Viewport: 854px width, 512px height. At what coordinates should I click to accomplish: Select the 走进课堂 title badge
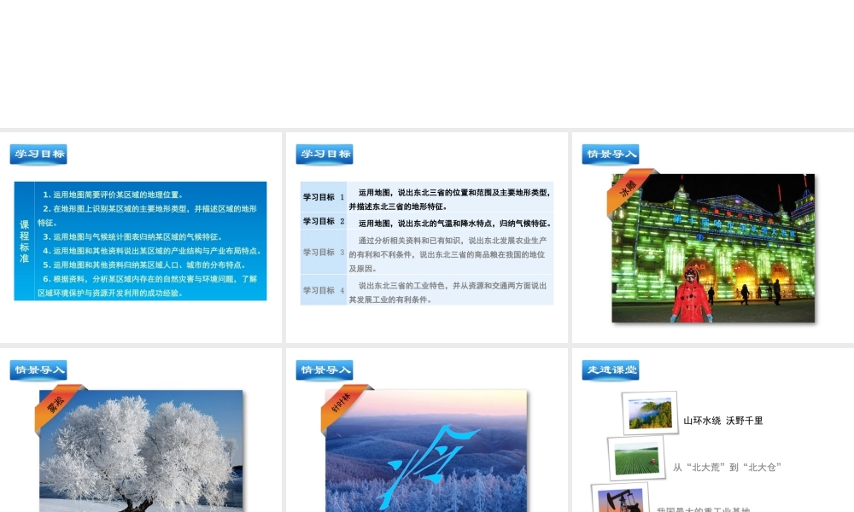click(x=611, y=370)
